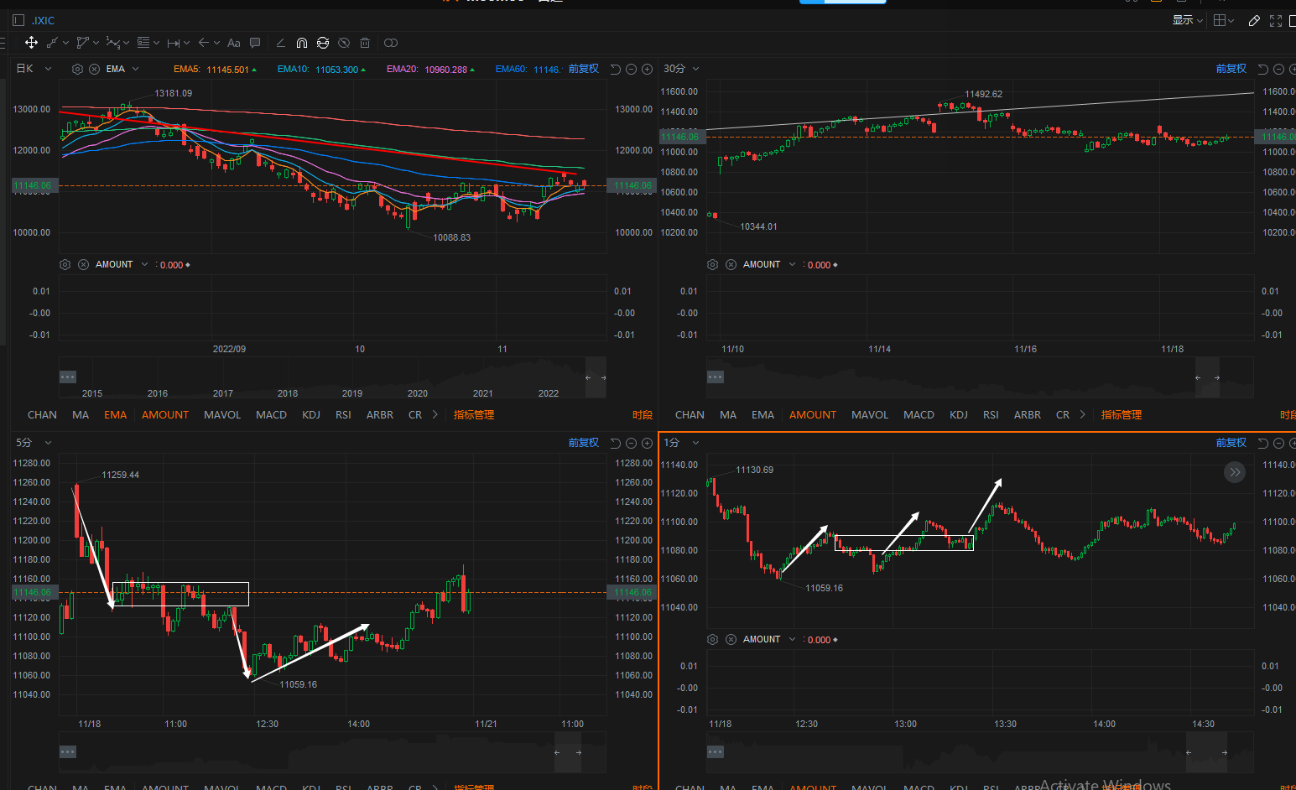Select the range measure tool
Screen dimensions: 1296x790
coord(174,43)
